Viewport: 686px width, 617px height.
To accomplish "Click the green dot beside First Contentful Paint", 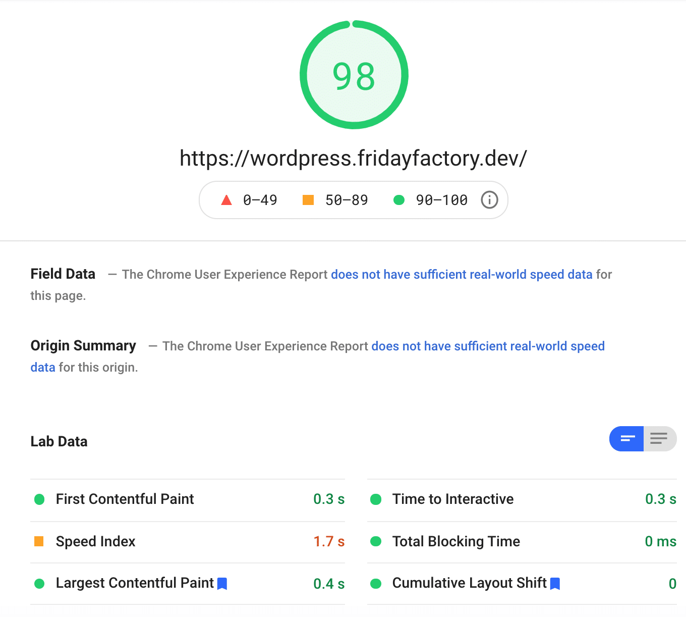I will tap(40, 499).
